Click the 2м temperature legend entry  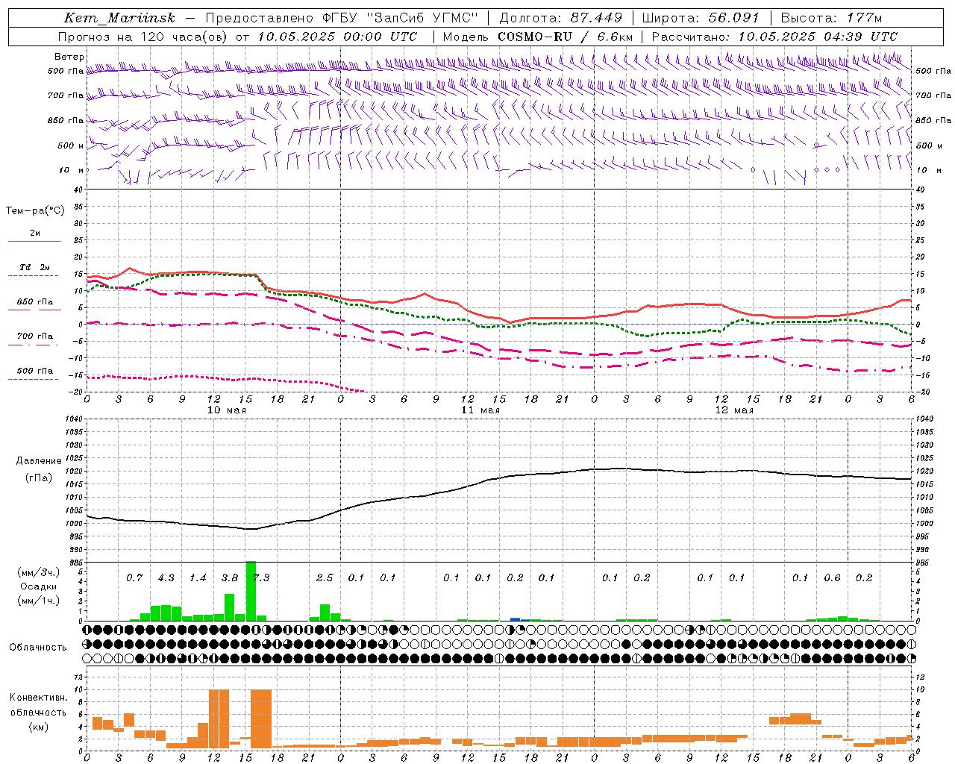(35, 234)
